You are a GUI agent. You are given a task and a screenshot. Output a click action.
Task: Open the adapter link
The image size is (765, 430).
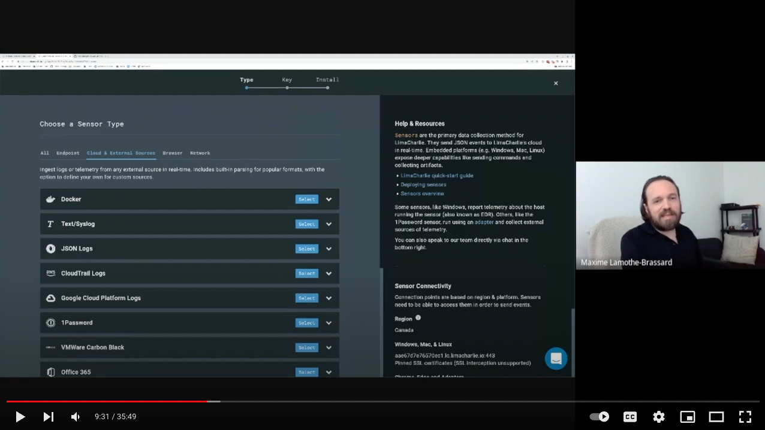484,222
